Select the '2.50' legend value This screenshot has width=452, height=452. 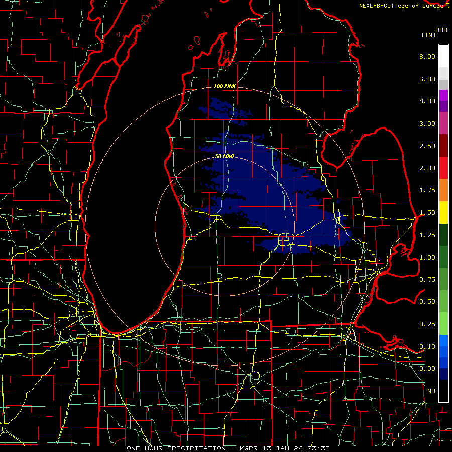point(427,146)
